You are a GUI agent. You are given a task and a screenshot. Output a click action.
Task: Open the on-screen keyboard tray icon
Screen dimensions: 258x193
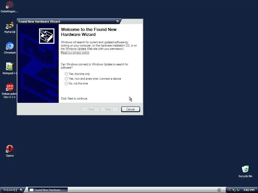[219, 190]
